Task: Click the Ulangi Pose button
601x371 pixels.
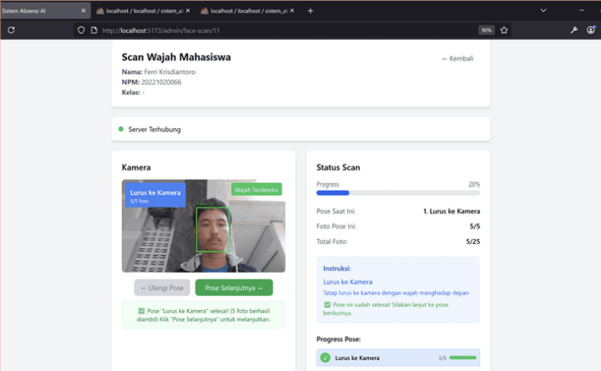Action: coord(162,288)
